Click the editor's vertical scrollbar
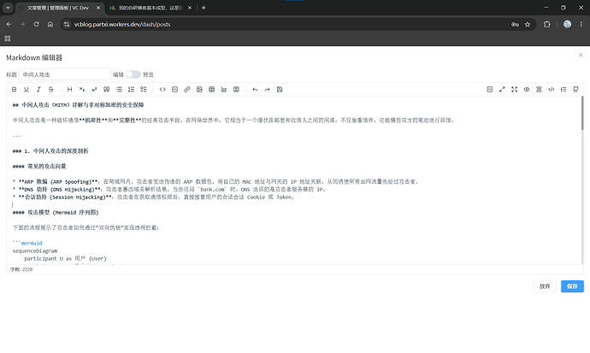Image resolution: width=590 pixels, height=353 pixels. coord(582,113)
